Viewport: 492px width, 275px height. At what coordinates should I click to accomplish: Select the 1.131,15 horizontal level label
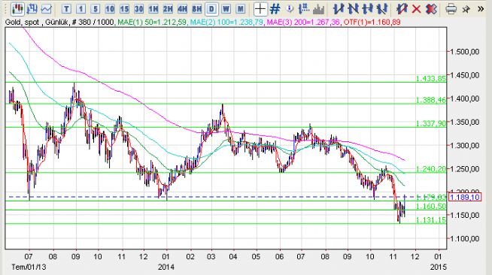pyautogui.click(x=431, y=220)
